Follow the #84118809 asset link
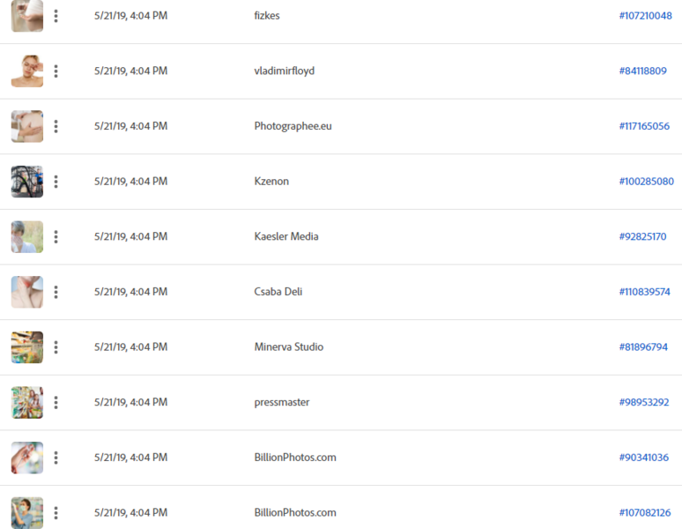The width and height of the screenshot is (682, 529). [643, 71]
